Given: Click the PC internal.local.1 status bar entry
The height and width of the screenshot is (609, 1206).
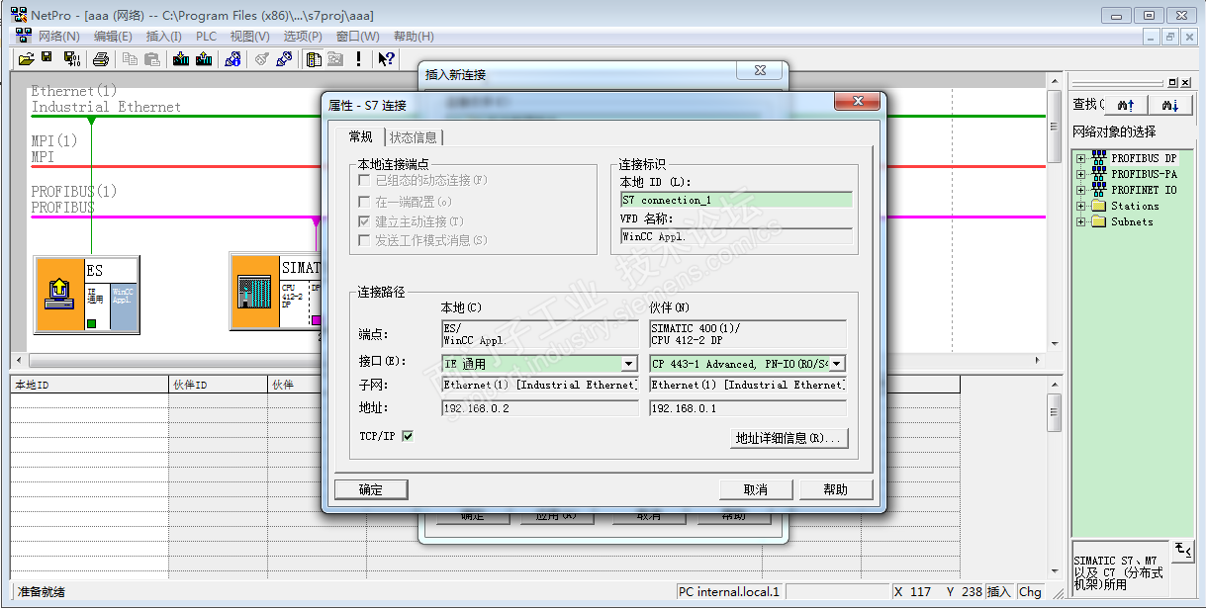Looking at the screenshot, I should [729, 591].
